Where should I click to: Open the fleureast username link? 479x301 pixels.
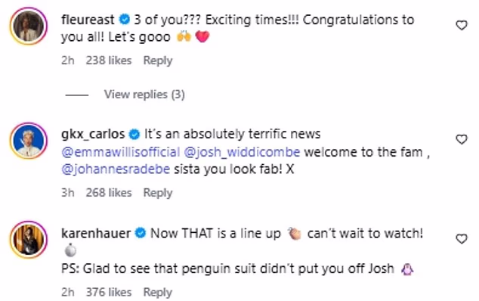pyautogui.click(x=88, y=20)
